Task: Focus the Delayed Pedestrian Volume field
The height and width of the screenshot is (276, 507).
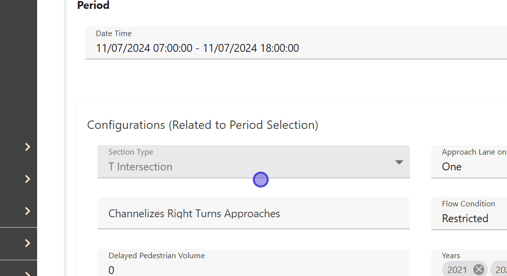Action: [253, 270]
